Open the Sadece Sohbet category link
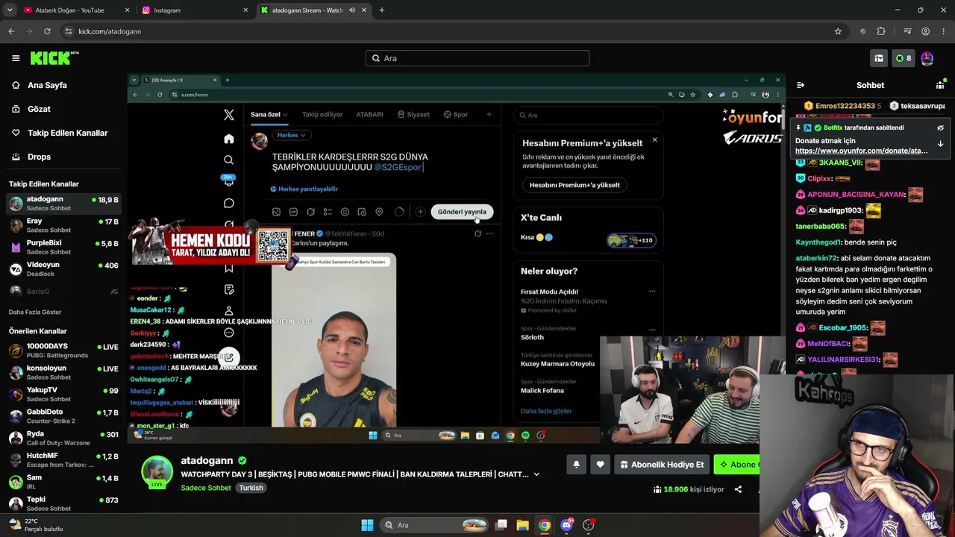 (x=206, y=488)
